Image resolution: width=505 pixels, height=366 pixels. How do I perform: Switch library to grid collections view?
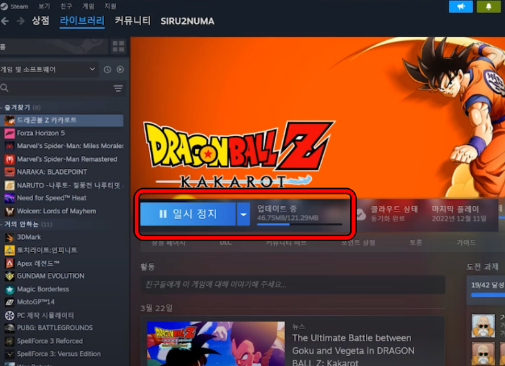click(118, 47)
